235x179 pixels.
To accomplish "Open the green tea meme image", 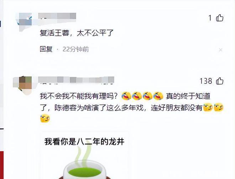I will [x=84, y=155].
